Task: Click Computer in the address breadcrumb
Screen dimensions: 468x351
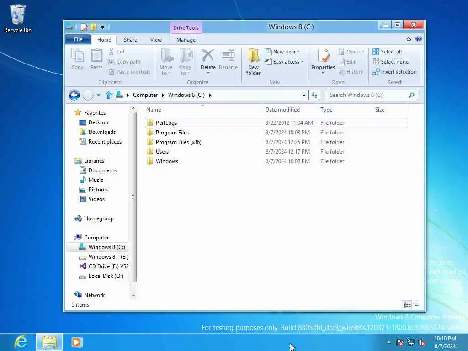Action: click(145, 95)
